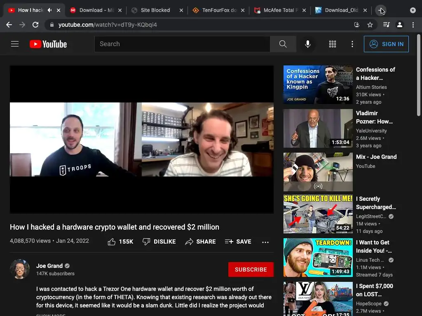Click the YaleUniversity channel name
The width and height of the screenshot is (422, 316).
371,130
